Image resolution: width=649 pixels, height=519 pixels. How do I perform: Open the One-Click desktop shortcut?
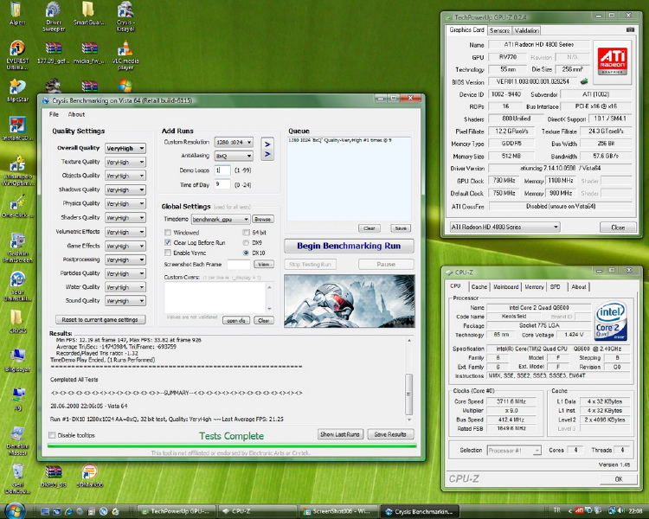point(17,206)
